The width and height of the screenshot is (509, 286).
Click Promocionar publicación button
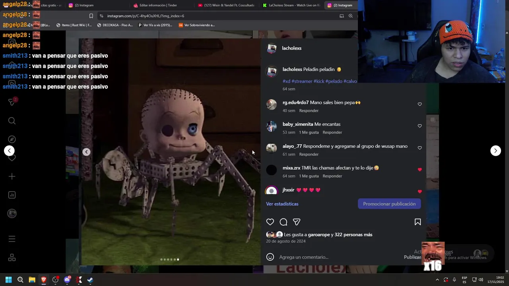click(x=389, y=204)
